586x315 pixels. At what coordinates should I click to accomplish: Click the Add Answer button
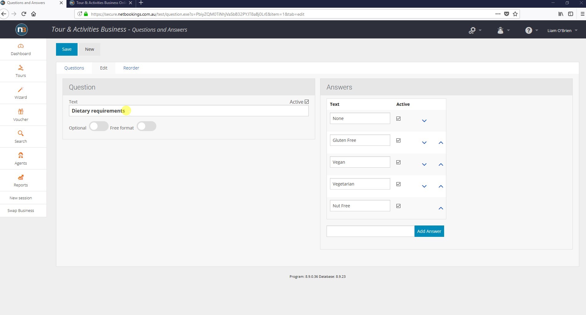(429, 231)
